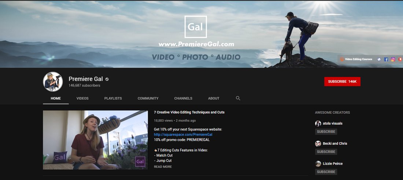Click the VIDEO ° PHOTO ° AUDIO banner text

tap(196, 57)
